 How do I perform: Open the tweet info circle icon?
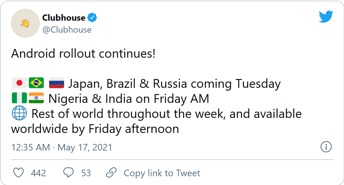(326, 147)
